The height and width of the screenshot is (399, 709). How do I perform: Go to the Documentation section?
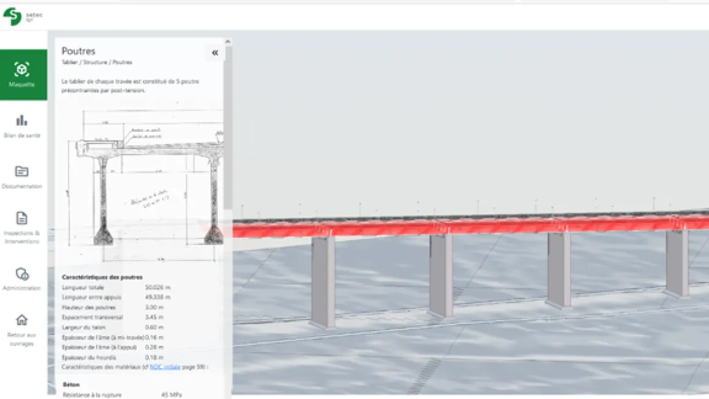[x=22, y=176]
